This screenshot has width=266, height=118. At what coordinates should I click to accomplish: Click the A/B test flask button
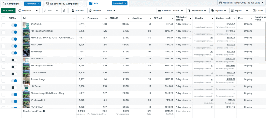[x=78, y=11]
